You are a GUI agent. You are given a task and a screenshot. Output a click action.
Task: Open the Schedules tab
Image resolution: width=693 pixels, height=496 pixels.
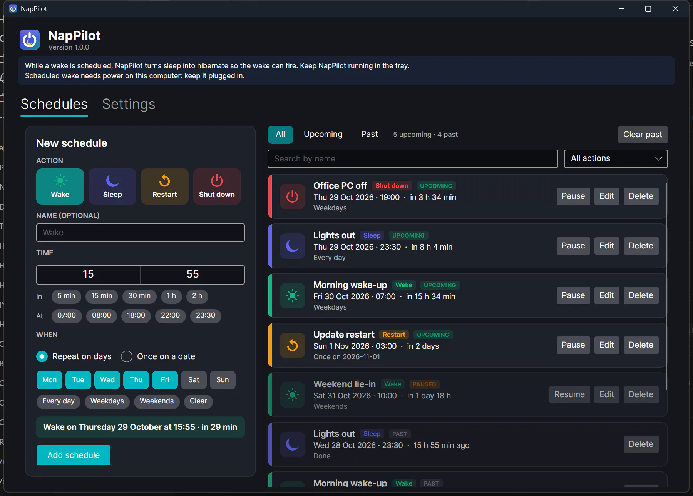coord(54,104)
